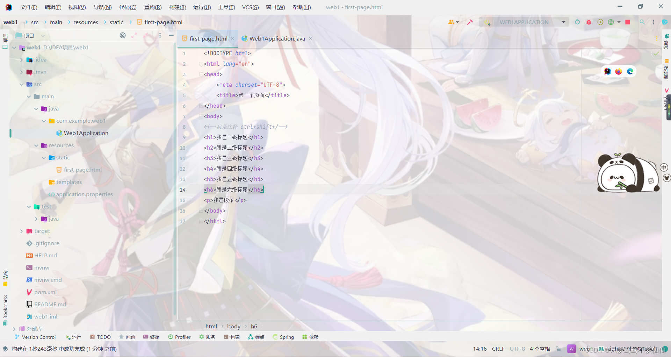Viewport: 671px width, 357px height.
Task: Click the locate-in-tree target icon in project panel
Action: [x=123, y=35]
